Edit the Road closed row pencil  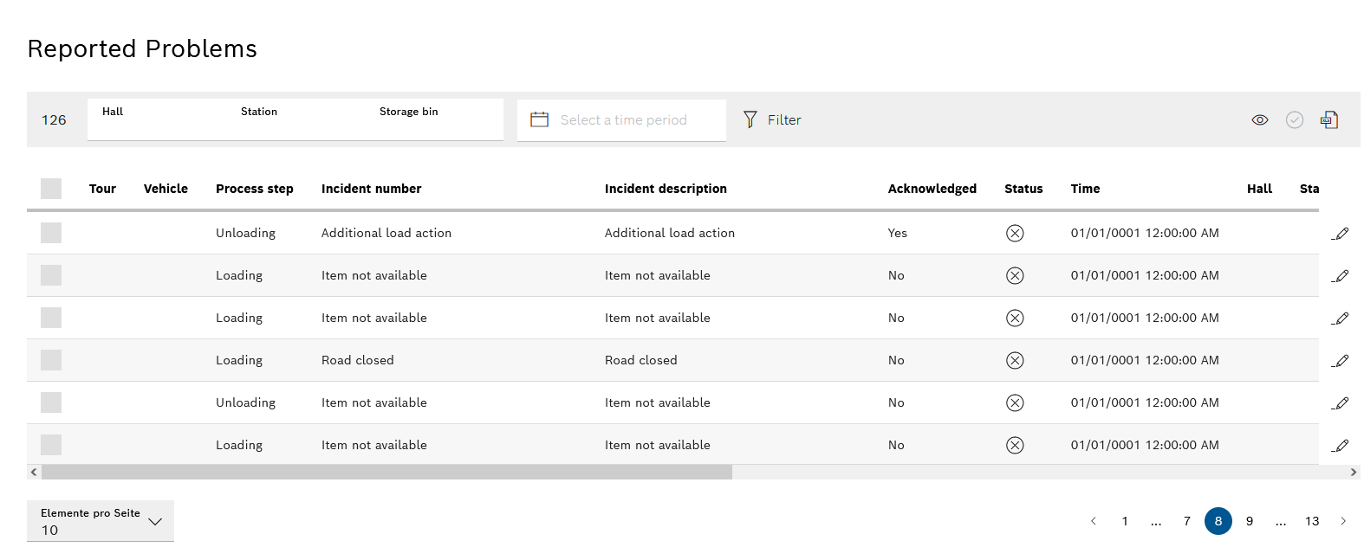pyautogui.click(x=1341, y=360)
